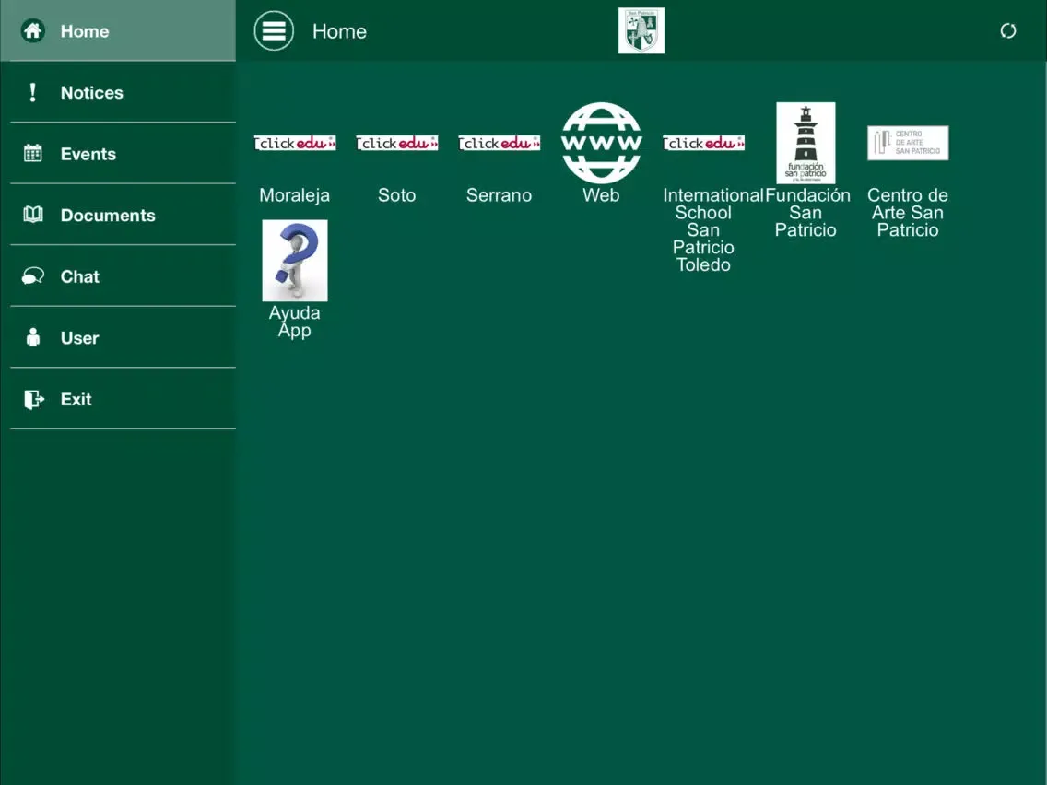
Task: Click the exclamation icon beside Notices
Action: (33, 92)
